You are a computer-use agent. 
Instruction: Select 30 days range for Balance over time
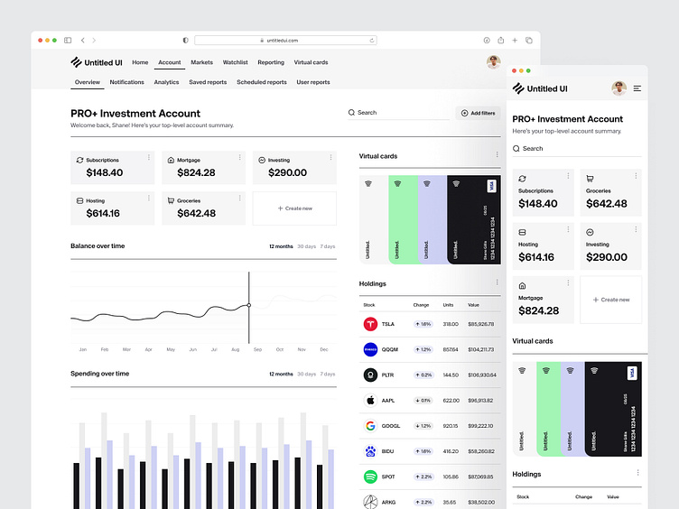(307, 246)
